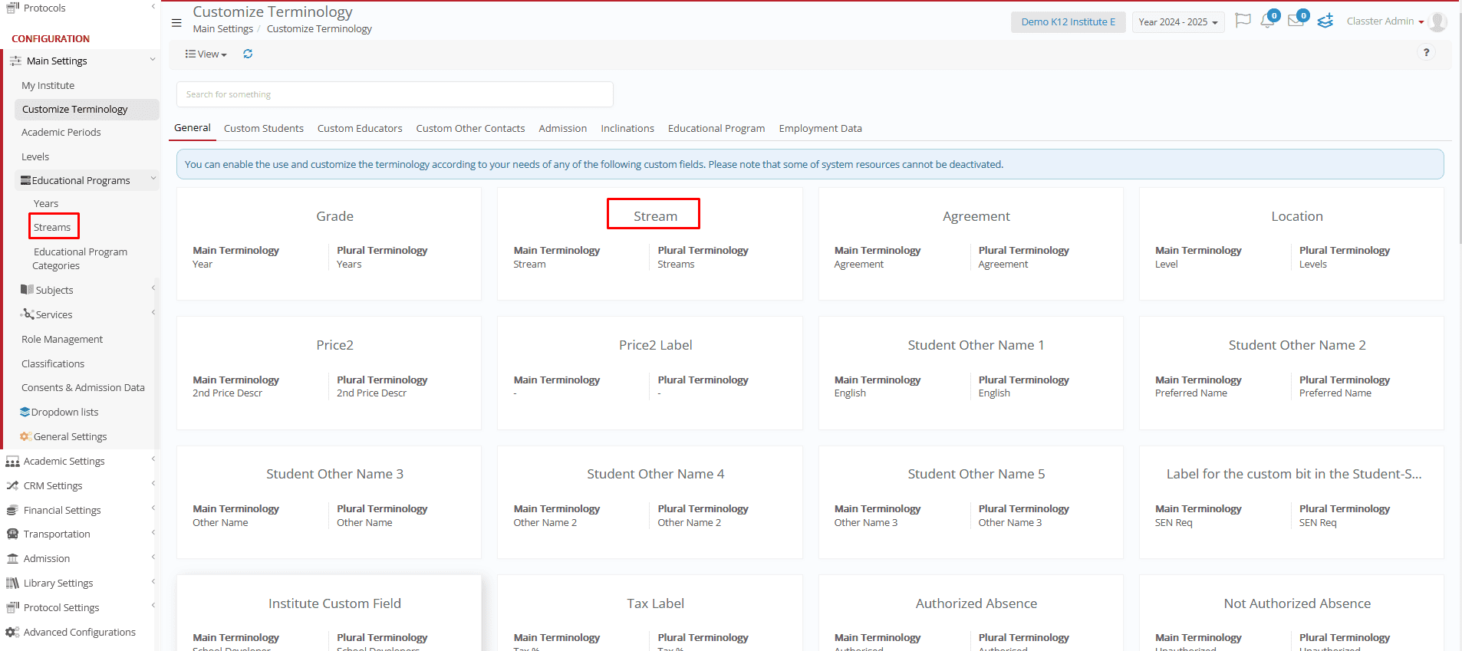1462x651 pixels.
Task: Open Educational Program Categories item
Action: tap(80, 258)
